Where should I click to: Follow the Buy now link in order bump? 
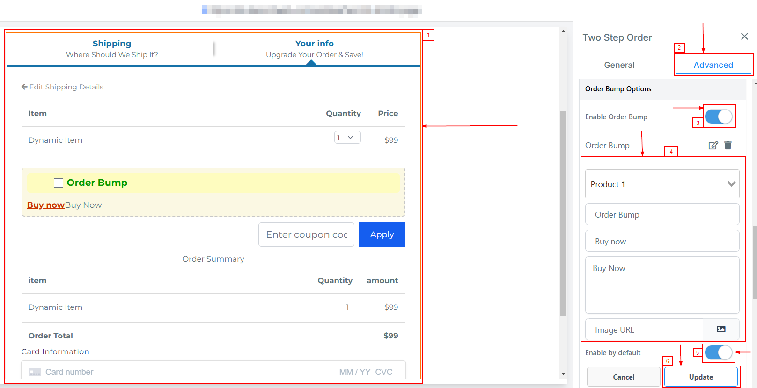(x=46, y=205)
